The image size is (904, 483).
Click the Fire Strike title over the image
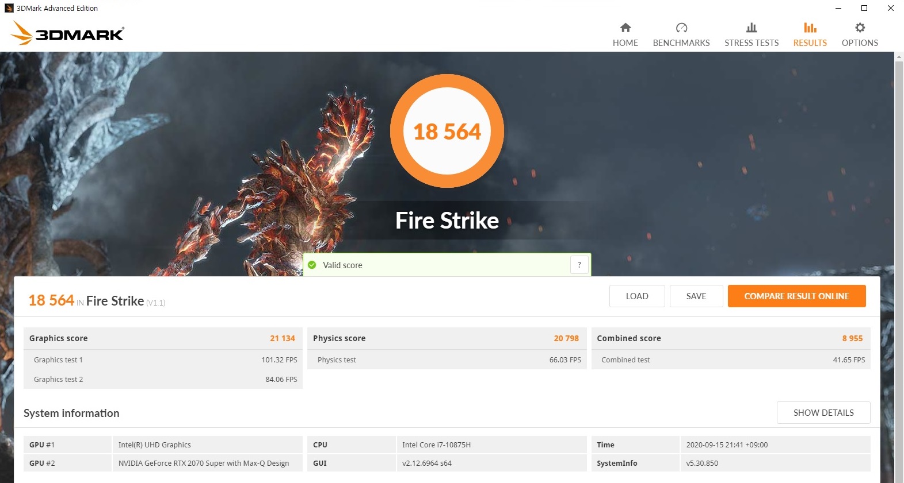coord(447,221)
